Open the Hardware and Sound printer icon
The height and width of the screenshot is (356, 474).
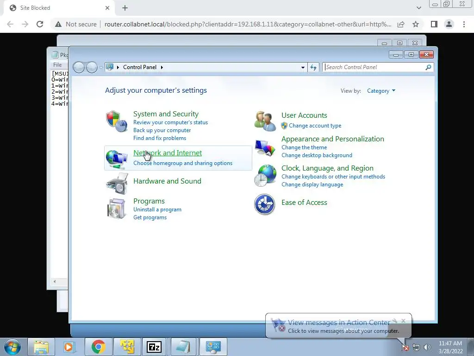pyautogui.click(x=117, y=184)
